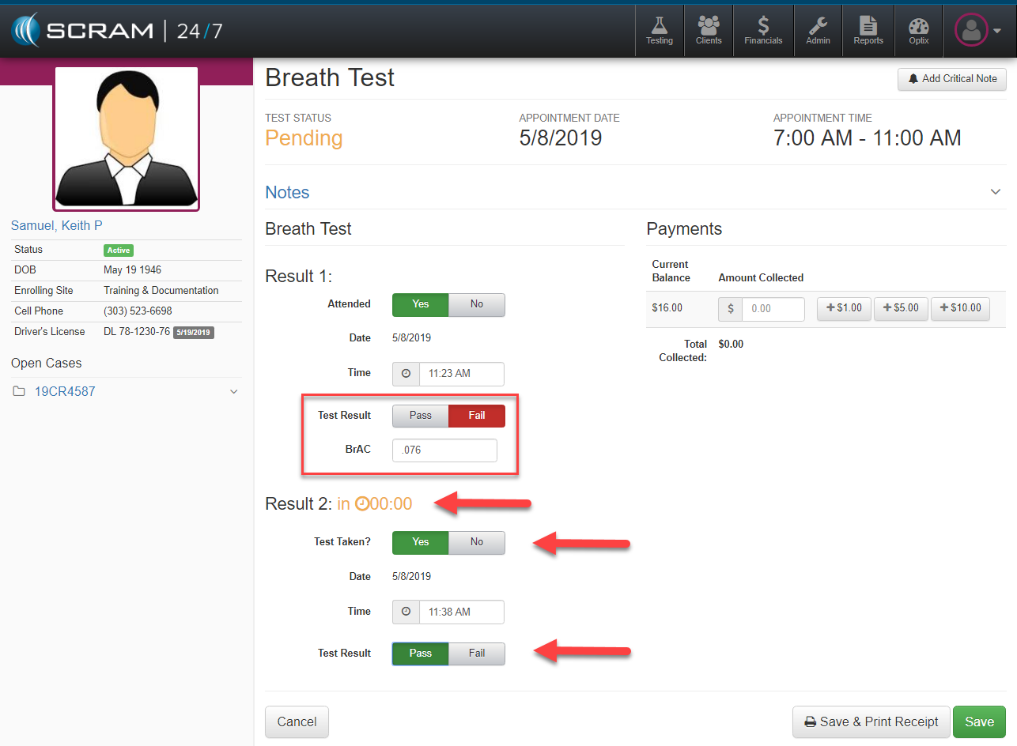Open the Testing flask icon

[x=659, y=31]
